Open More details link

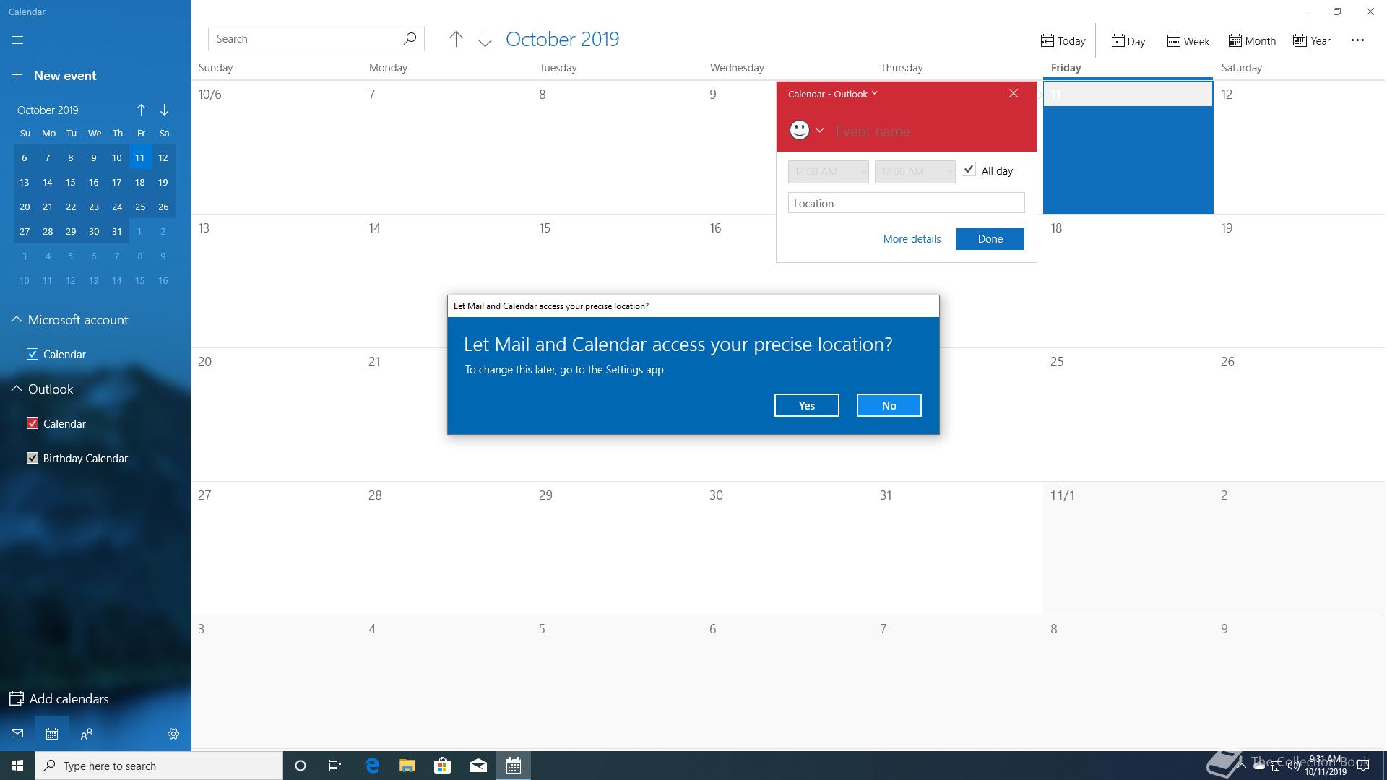912,239
